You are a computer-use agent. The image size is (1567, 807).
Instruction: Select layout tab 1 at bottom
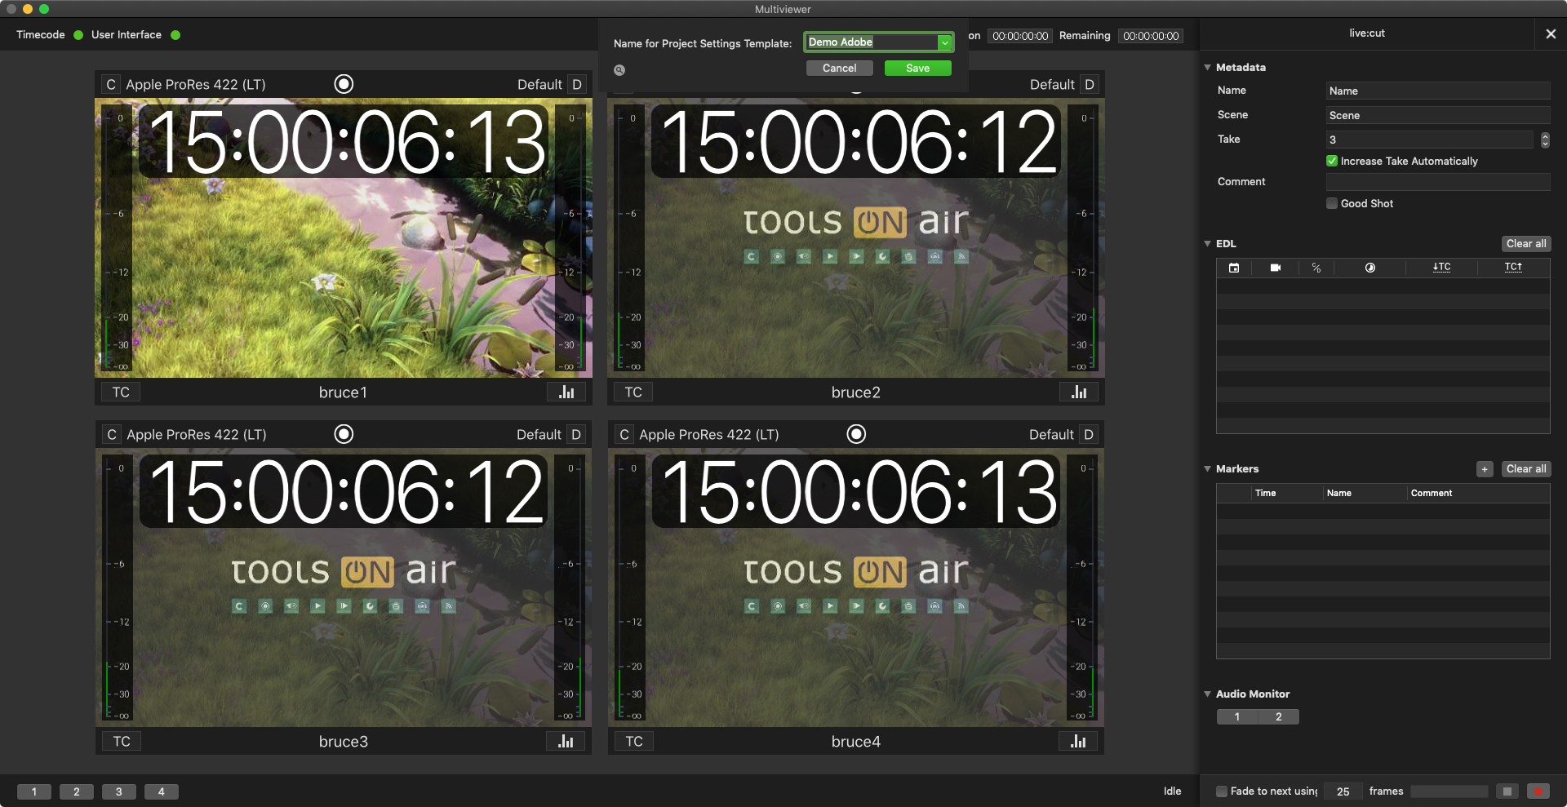[34, 791]
